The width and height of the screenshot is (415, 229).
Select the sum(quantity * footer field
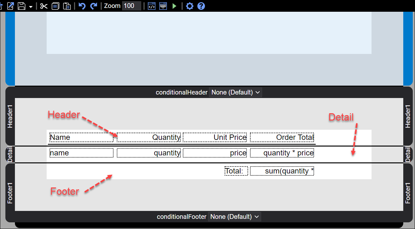[x=282, y=171]
